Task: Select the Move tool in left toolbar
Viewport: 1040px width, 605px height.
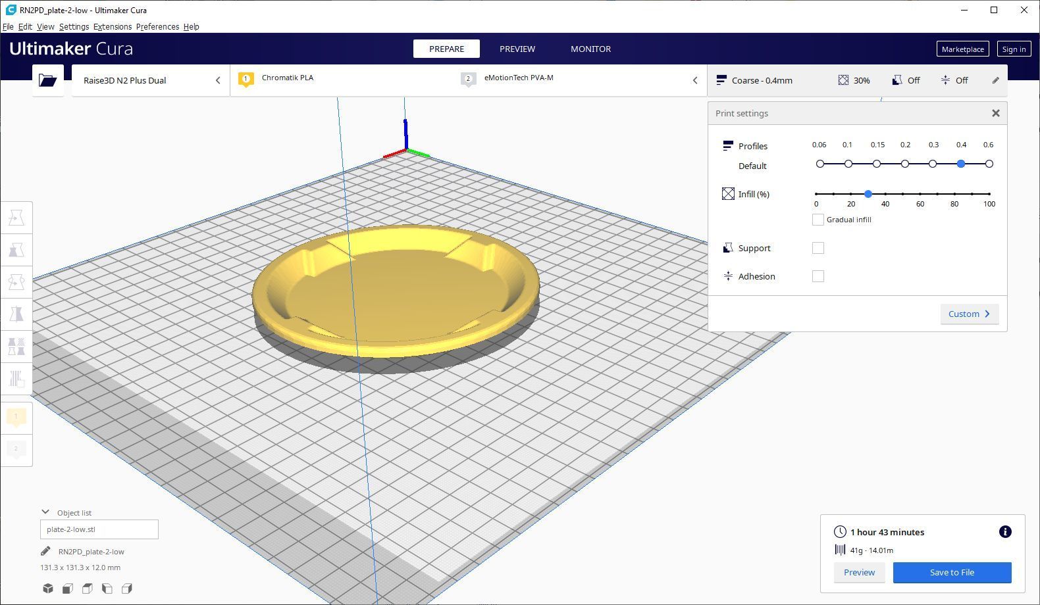Action: pos(16,218)
